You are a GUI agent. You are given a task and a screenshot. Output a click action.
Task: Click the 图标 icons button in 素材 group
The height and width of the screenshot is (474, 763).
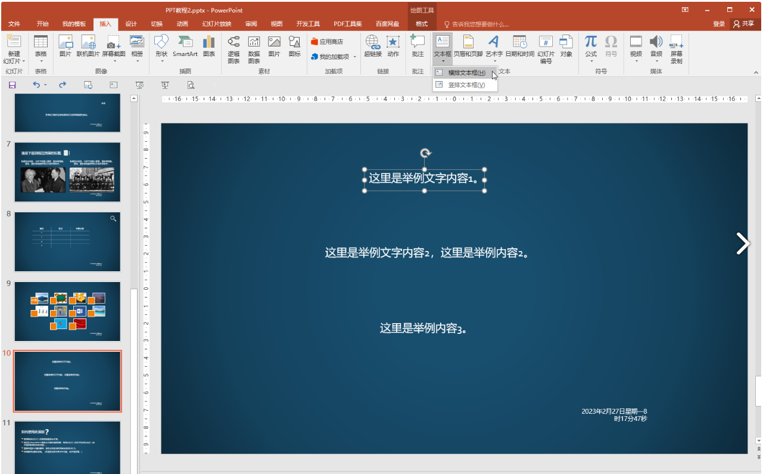tap(294, 46)
